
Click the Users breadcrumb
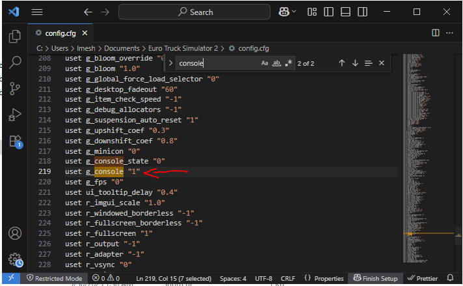(60, 48)
